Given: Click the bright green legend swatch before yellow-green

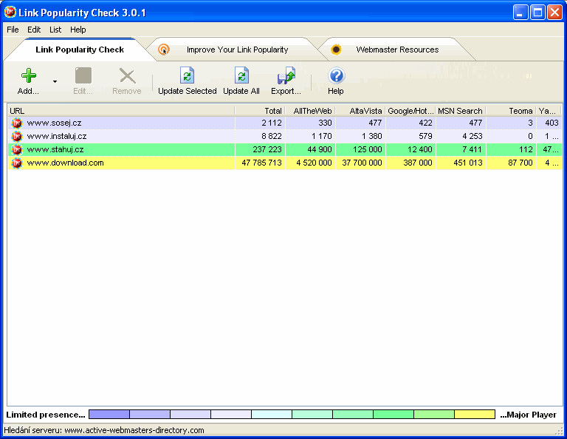Looking at the screenshot, I should tap(394, 415).
